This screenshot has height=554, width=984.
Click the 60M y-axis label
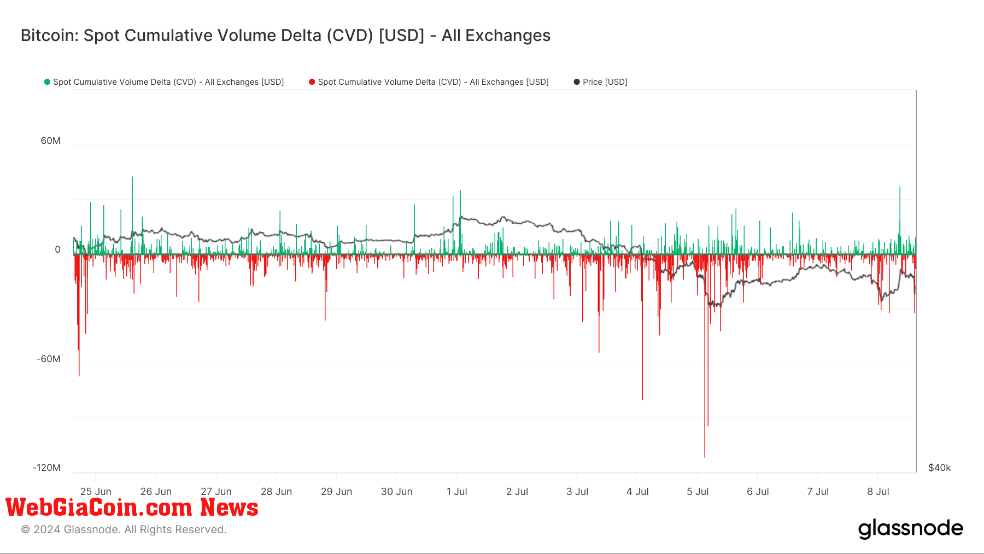50,141
